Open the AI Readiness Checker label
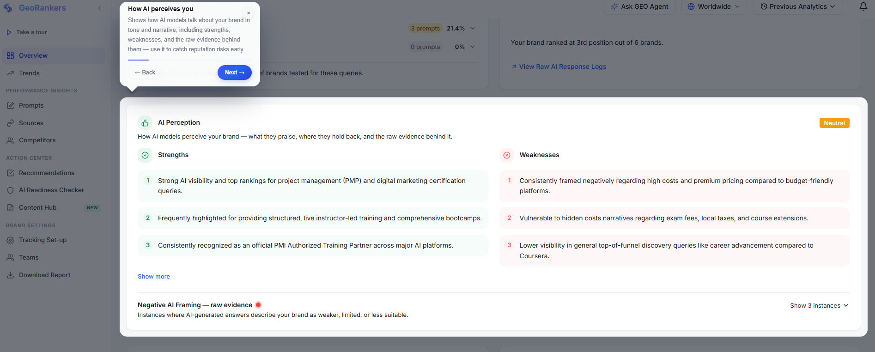875x352 pixels. tap(51, 190)
